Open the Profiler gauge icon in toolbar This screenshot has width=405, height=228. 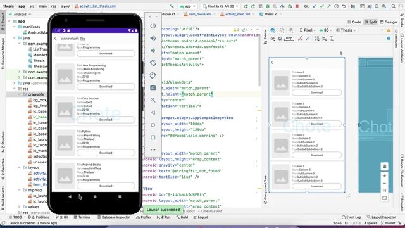coord(282,6)
